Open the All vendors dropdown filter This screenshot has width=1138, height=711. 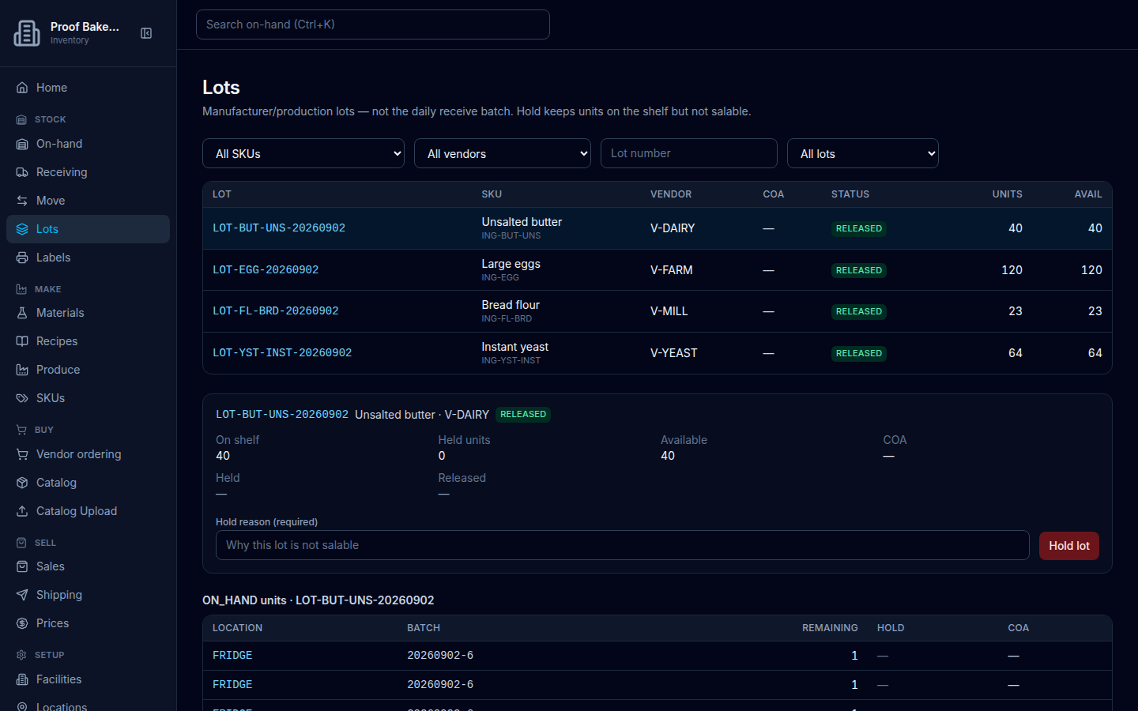click(503, 153)
